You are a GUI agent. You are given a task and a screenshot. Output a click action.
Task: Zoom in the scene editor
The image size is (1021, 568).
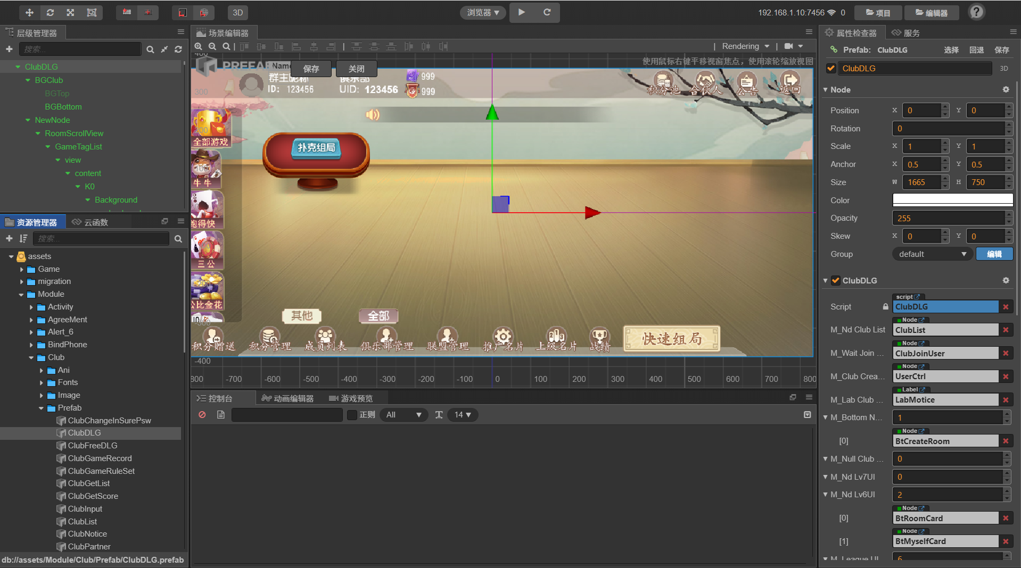[199, 47]
